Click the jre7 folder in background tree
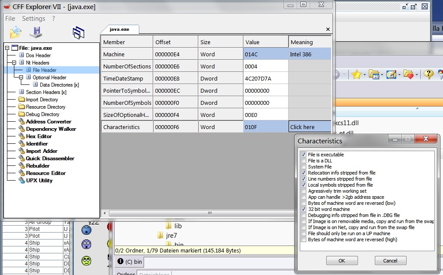 click(167, 235)
